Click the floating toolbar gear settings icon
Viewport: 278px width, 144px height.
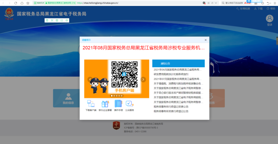67,20
